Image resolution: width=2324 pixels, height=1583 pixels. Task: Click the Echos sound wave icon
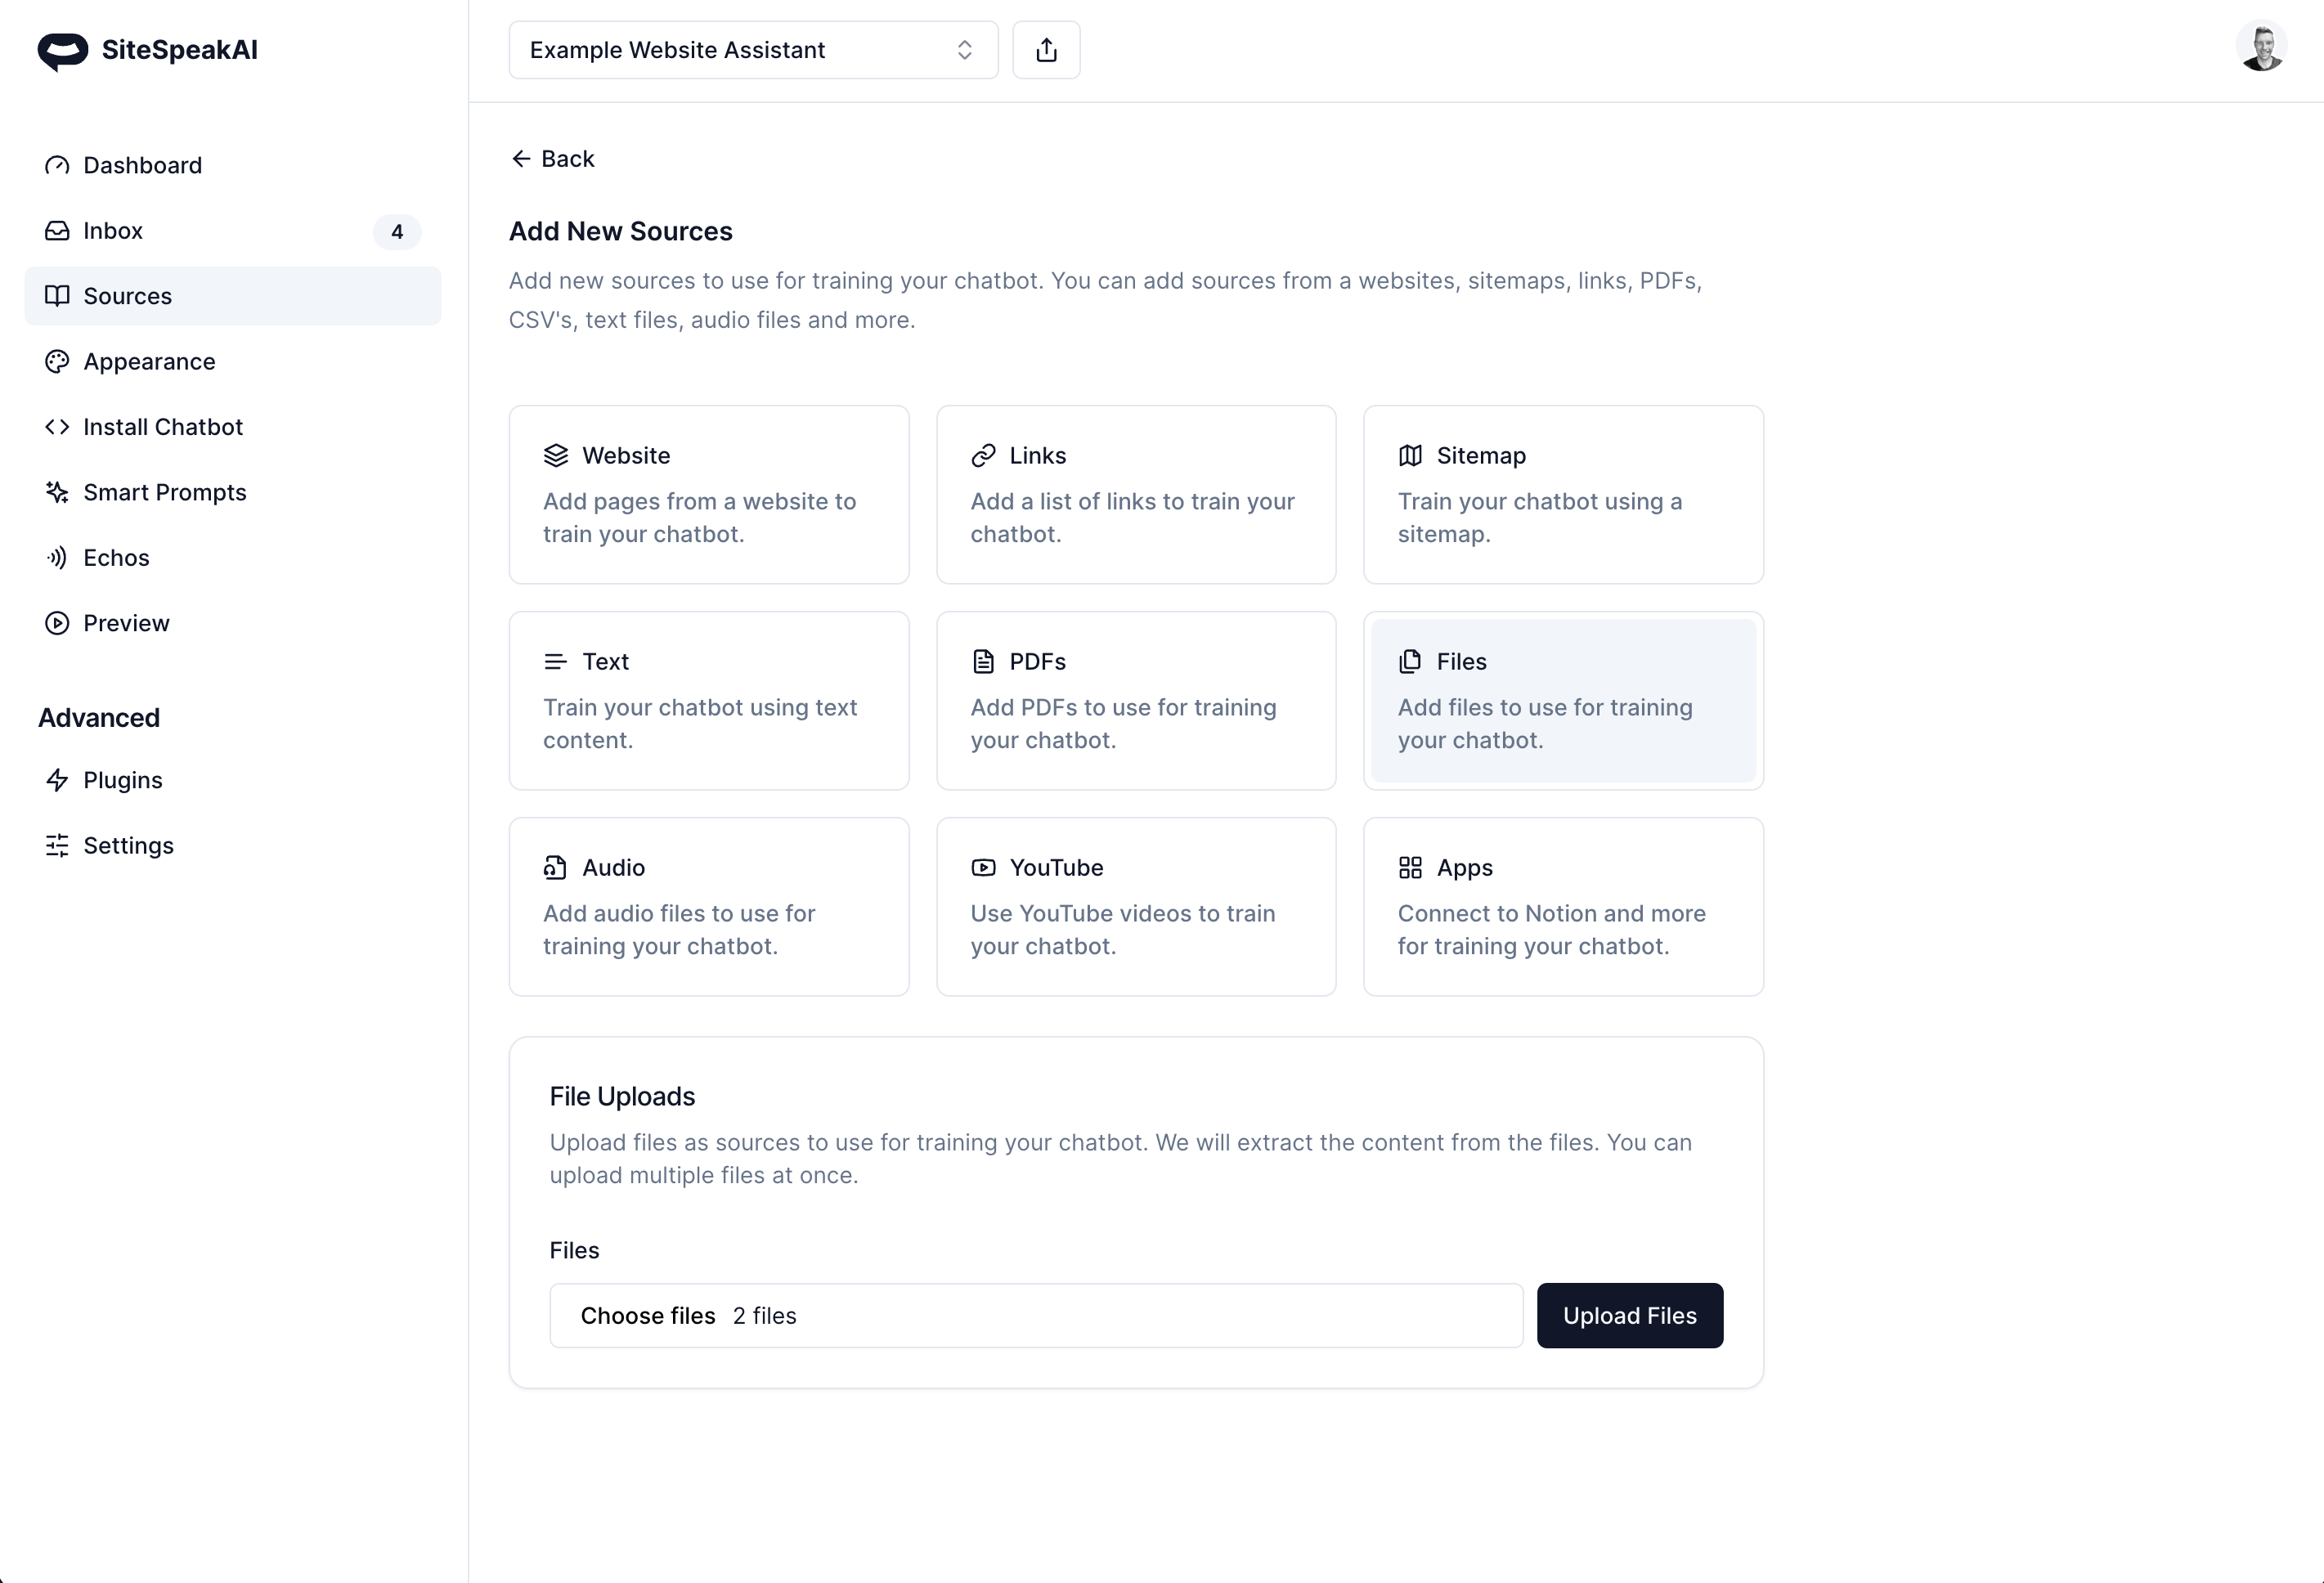(x=57, y=558)
